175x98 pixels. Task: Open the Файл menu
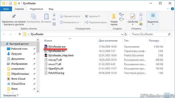[x=6, y=9]
